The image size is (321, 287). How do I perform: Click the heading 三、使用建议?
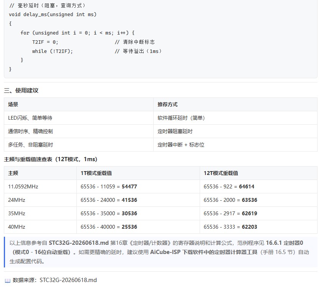pyautogui.click(x=21, y=91)
